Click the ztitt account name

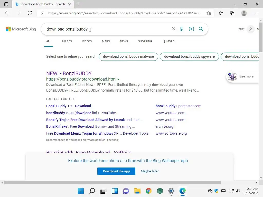click(241, 29)
